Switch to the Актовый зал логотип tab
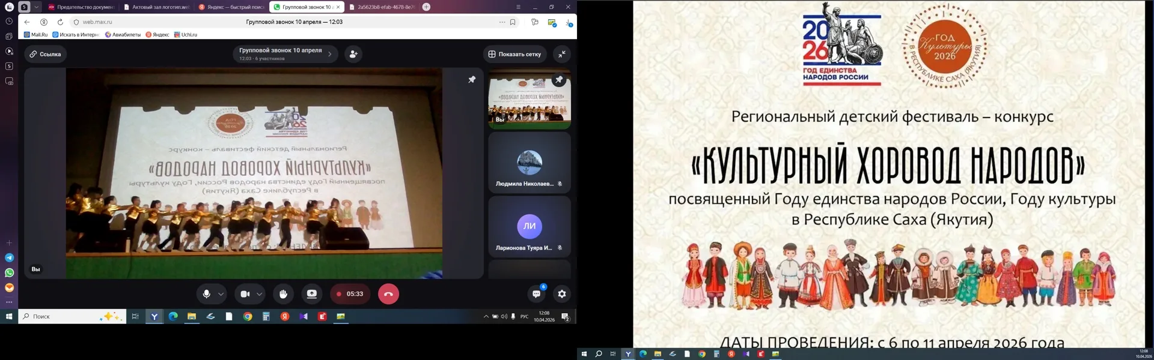This screenshot has height=360, width=1154. pyautogui.click(x=157, y=7)
